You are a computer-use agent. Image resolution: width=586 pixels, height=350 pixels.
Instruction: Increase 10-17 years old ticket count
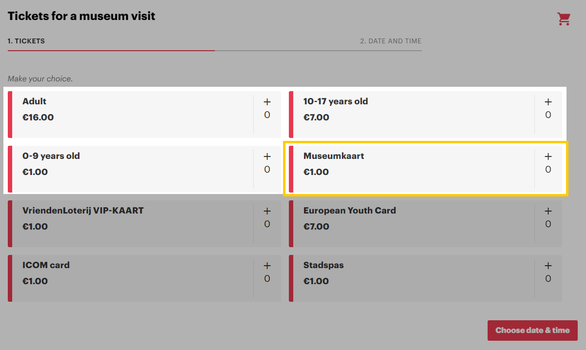coord(548,102)
